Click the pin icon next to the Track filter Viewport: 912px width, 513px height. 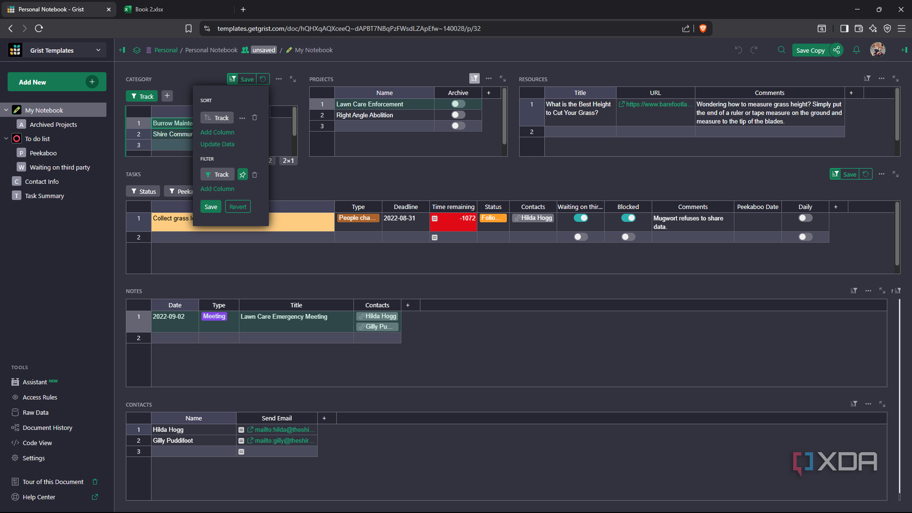click(242, 174)
